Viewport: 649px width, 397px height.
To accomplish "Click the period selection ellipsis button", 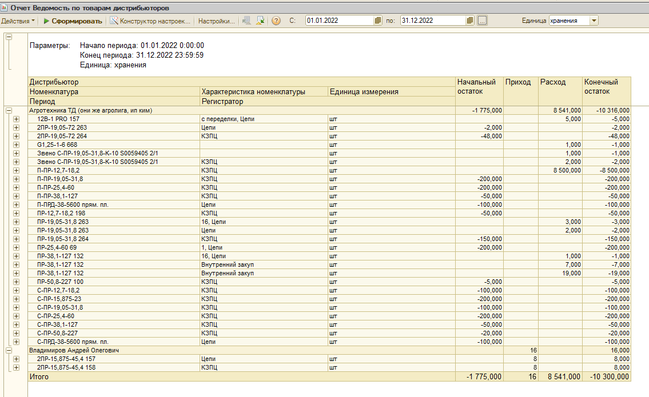I will click(x=482, y=21).
